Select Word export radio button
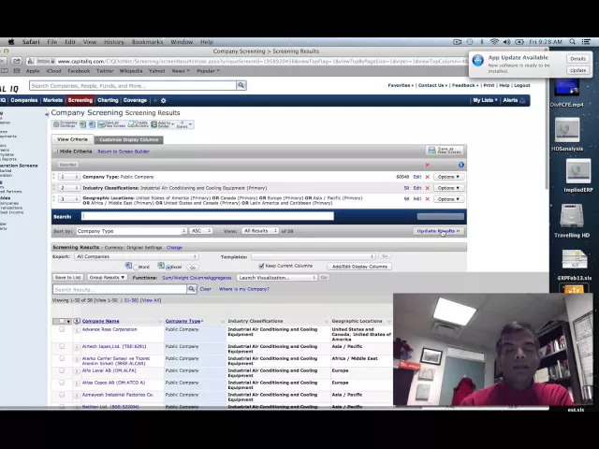 tap(135, 268)
